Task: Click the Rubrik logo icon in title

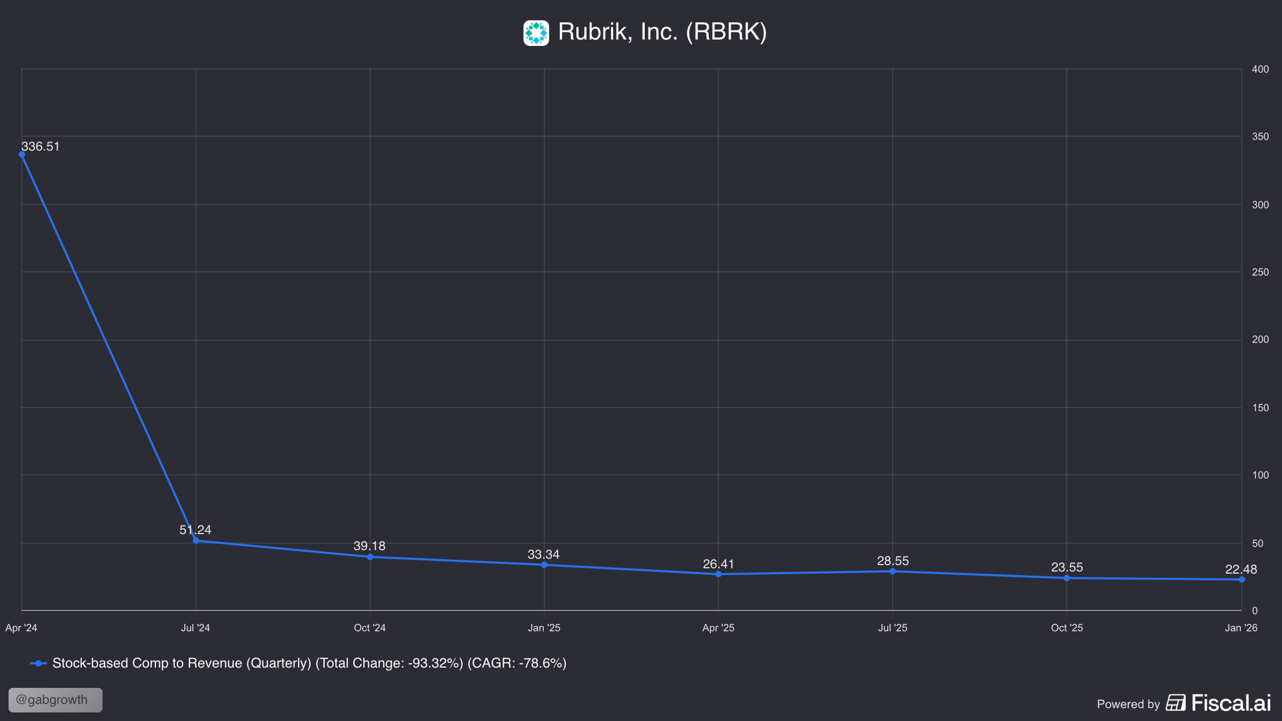Action: (x=536, y=33)
